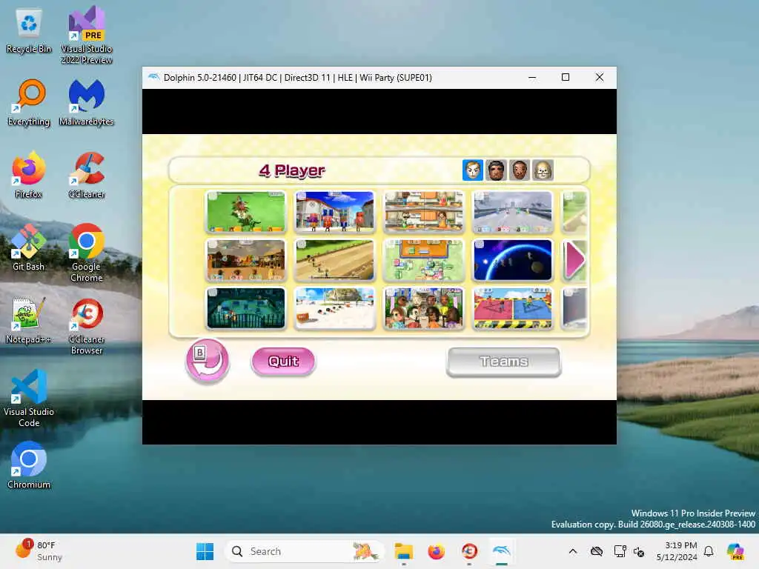The width and height of the screenshot is (759, 569).
Task: Open Chromium desktop shortcut
Action: pyautogui.click(x=29, y=466)
